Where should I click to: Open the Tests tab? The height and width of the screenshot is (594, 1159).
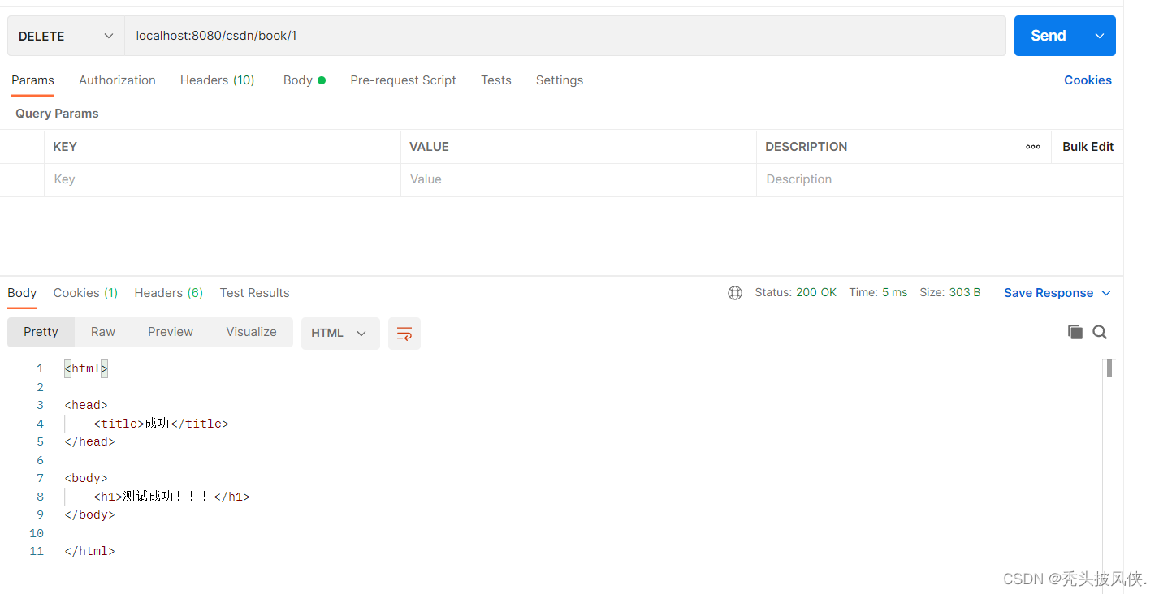tap(496, 80)
